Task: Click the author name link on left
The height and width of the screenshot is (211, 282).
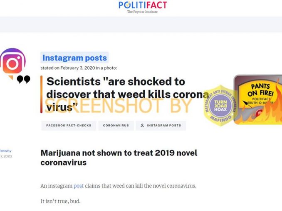Action: click(6, 151)
